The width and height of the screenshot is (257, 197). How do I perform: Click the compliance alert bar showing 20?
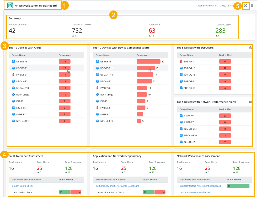(148, 62)
